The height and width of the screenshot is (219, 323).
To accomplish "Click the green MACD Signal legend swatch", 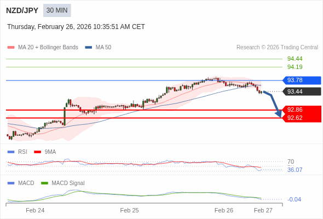I will [44, 183].
